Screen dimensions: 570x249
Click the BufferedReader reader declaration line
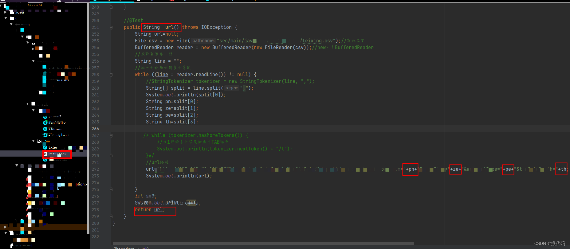254,48
